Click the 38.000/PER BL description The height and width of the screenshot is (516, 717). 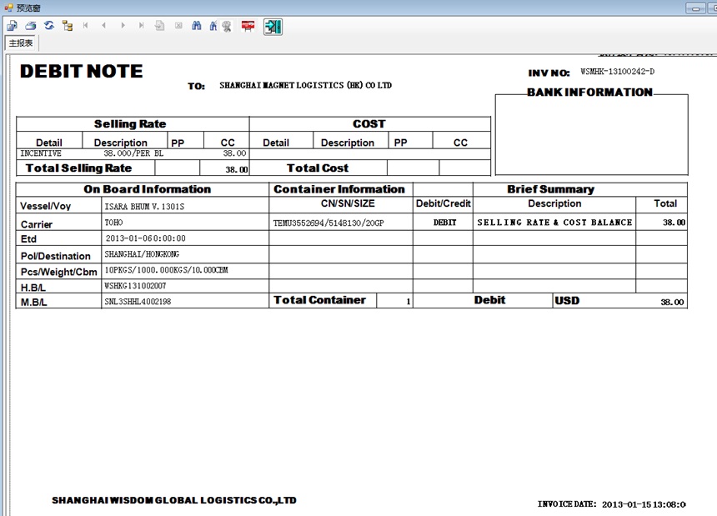click(133, 153)
